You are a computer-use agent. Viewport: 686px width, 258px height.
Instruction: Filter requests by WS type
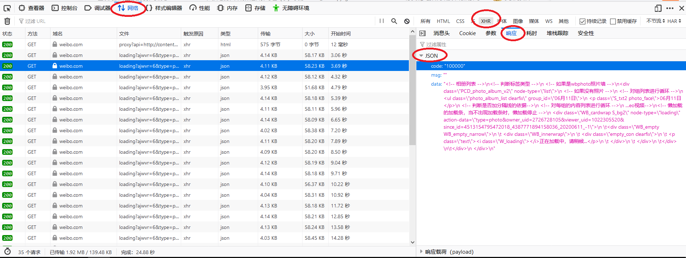pos(549,21)
